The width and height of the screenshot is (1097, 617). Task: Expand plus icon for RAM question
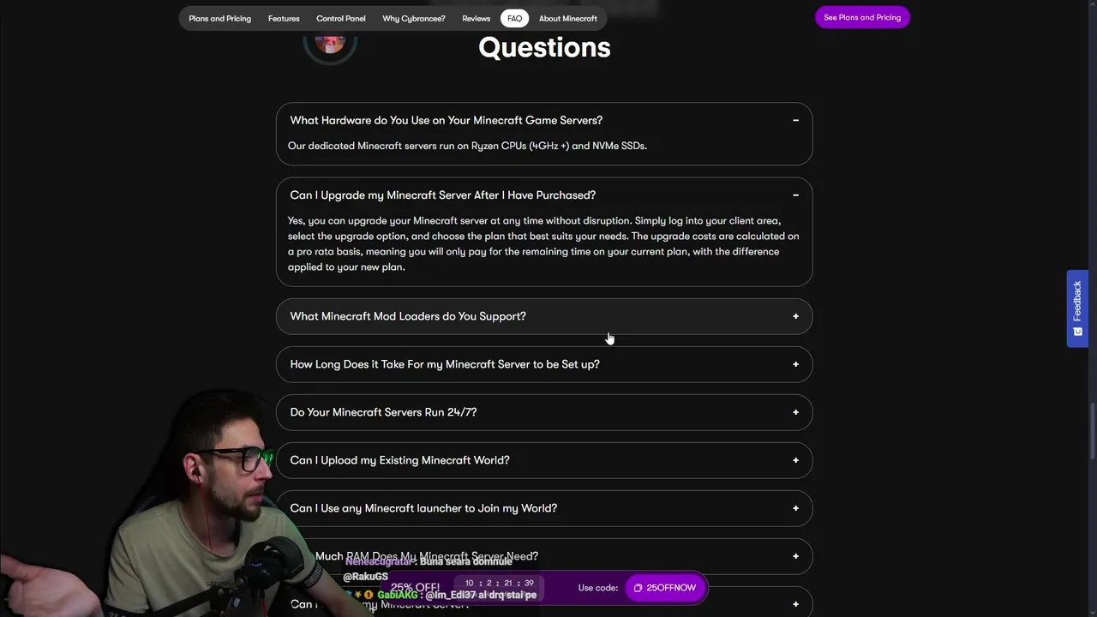point(795,556)
